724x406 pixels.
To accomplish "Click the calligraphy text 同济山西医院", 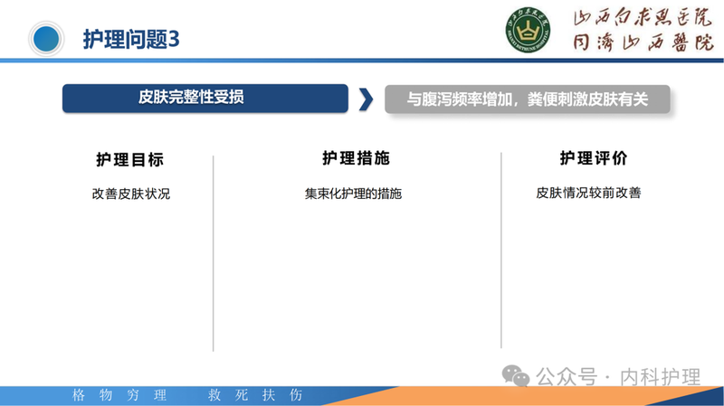I will [x=643, y=42].
